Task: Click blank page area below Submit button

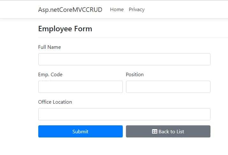Action: coord(80,147)
